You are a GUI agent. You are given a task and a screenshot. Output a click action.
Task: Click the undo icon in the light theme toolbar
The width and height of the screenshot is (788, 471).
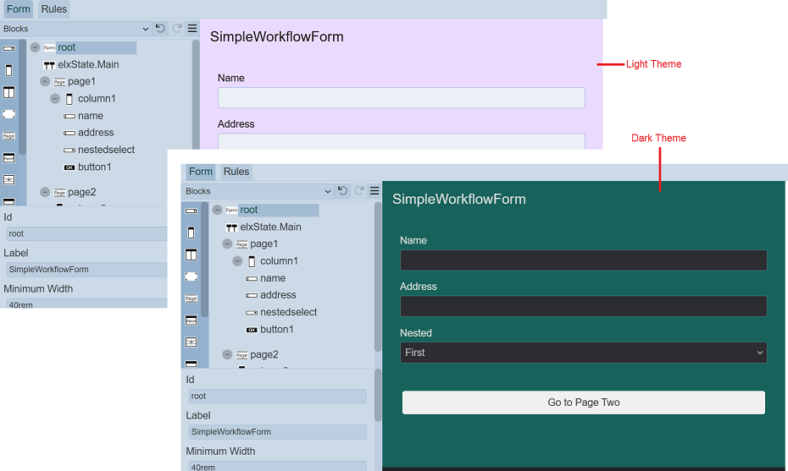click(x=160, y=29)
